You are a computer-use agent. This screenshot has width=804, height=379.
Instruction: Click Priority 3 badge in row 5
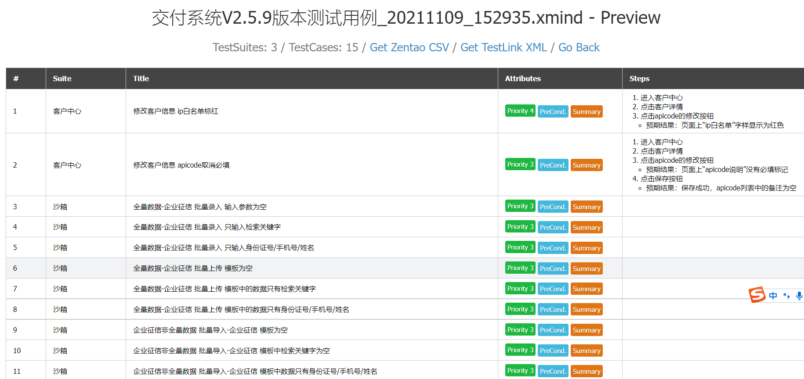click(520, 247)
